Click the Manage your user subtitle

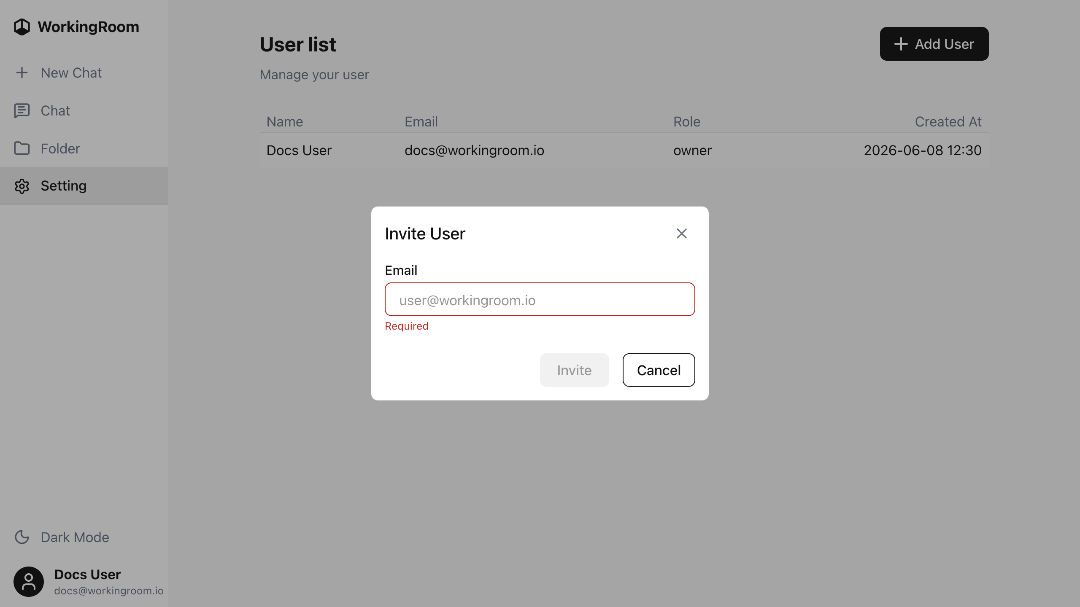click(x=314, y=75)
